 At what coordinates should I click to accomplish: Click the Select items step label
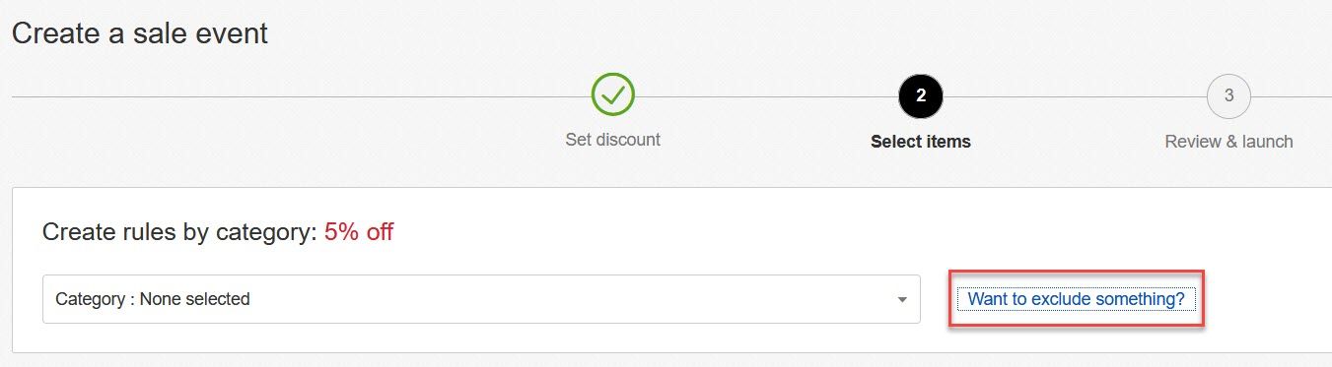coord(921,142)
